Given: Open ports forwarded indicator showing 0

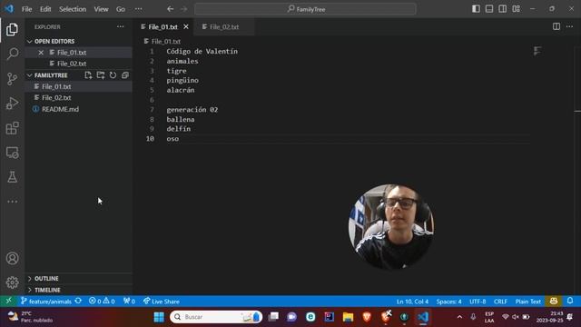Looking at the screenshot, I should point(129,302).
